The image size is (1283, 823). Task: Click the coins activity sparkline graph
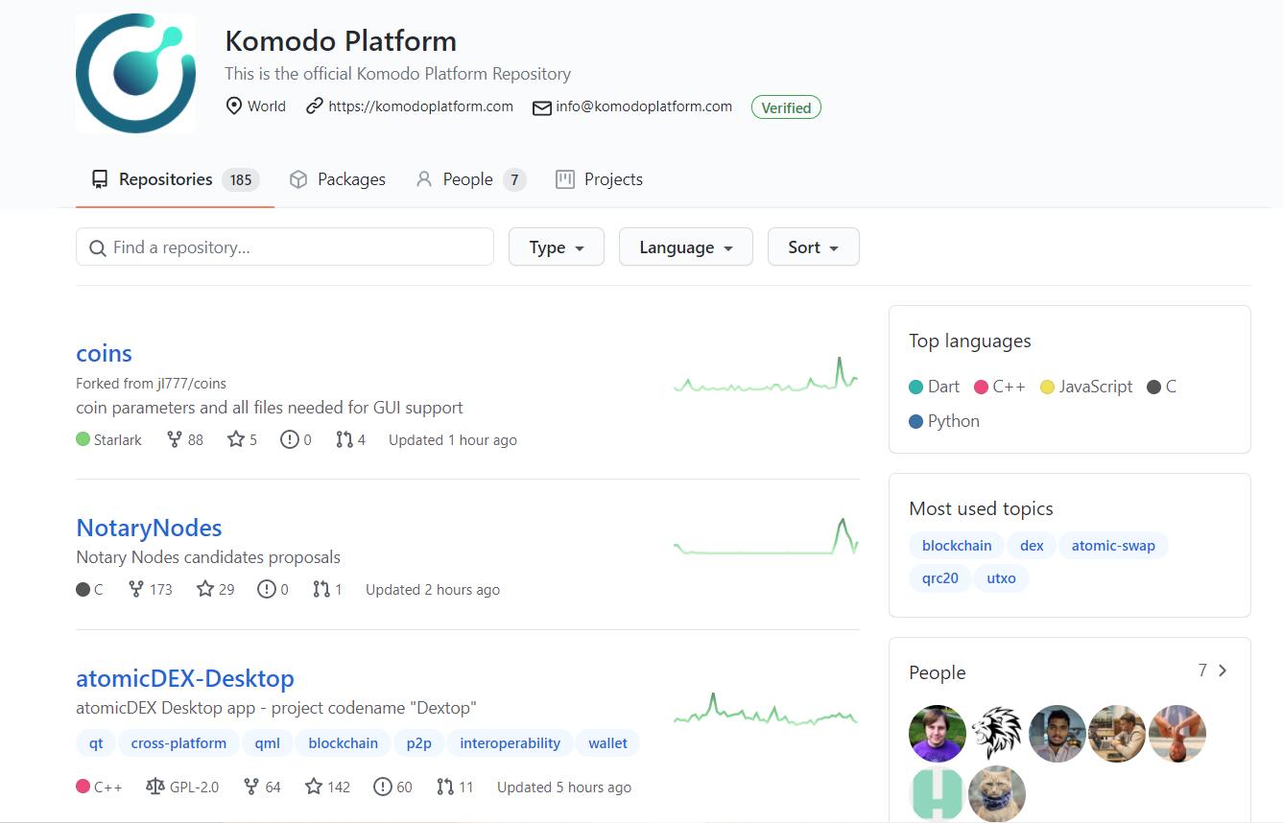pos(766,374)
